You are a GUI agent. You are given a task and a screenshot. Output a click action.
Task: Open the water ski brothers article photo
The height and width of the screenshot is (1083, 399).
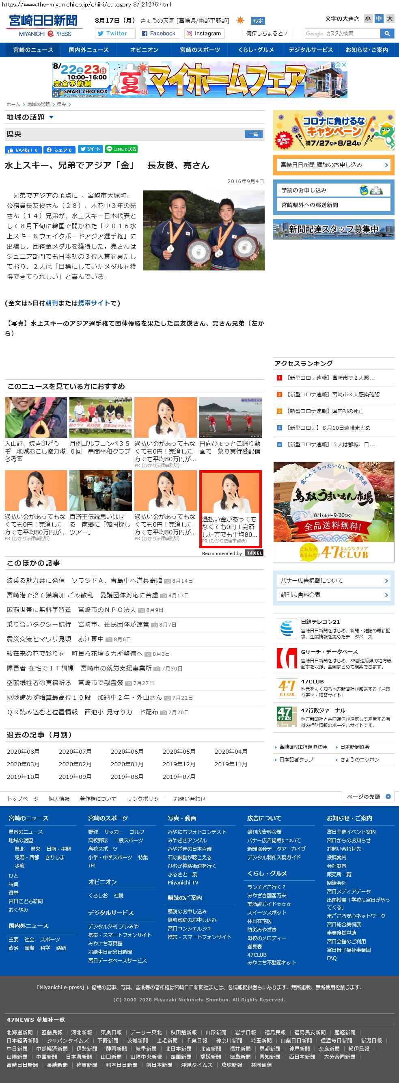pos(203,230)
